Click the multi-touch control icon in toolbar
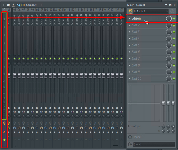Viewport: 178px width, 150px height. [x=8, y=5]
